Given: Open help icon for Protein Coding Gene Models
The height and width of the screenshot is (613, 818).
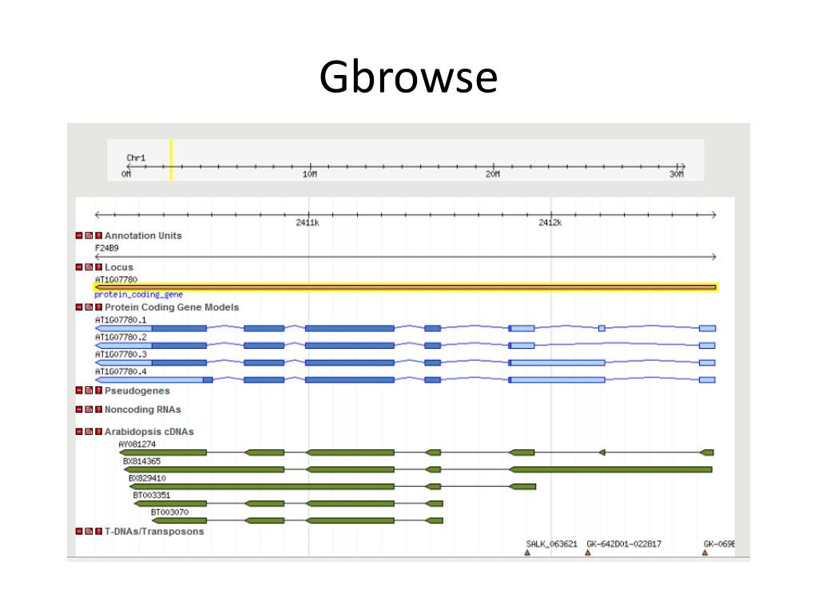Looking at the screenshot, I should coord(98,307).
